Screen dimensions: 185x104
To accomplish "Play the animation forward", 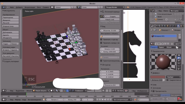I will [x=105, y=99].
